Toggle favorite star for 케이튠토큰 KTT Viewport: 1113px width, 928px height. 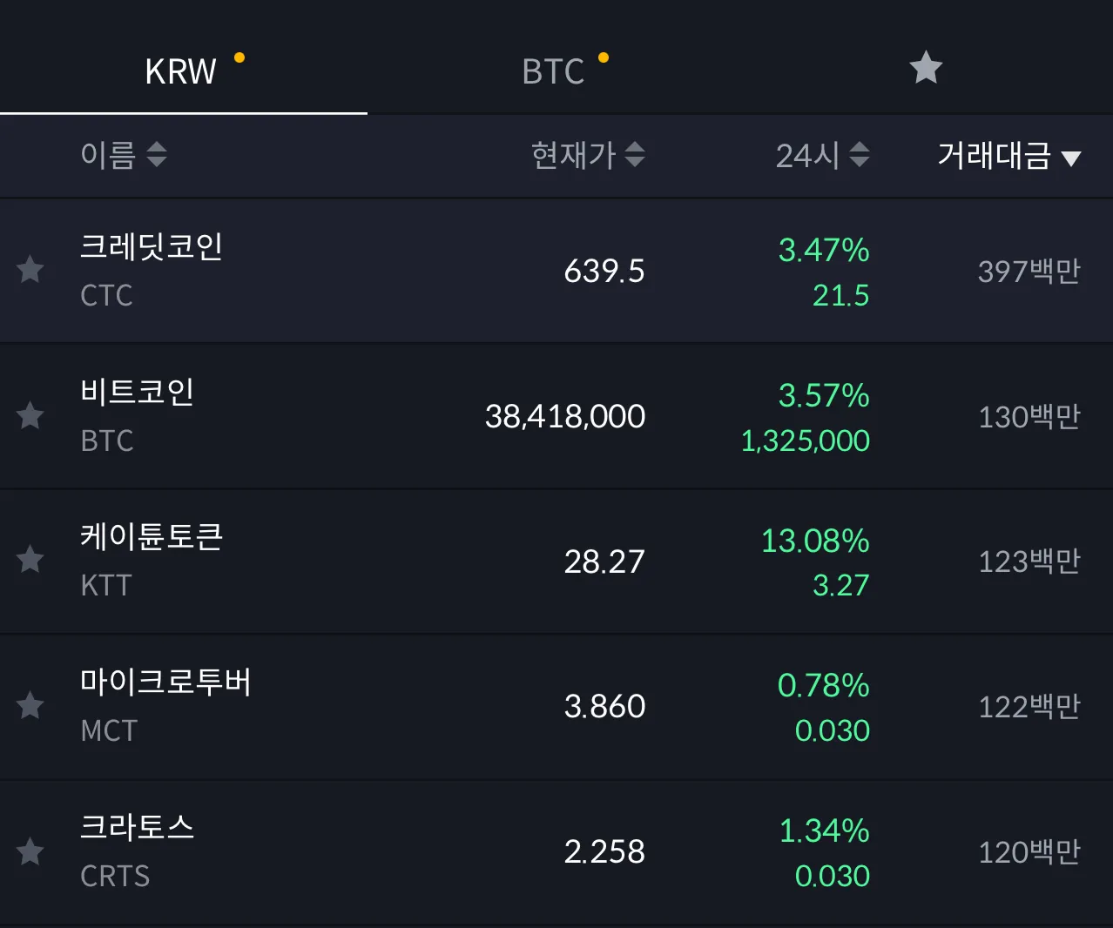(x=30, y=559)
